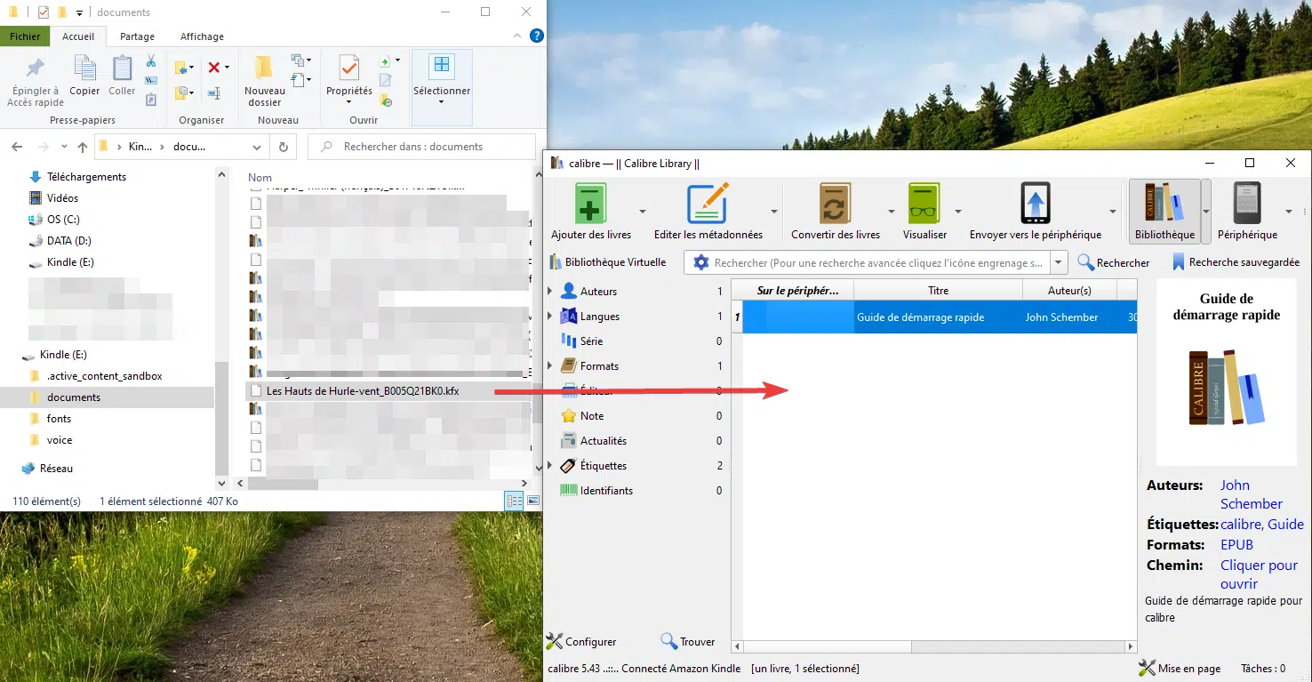Image resolution: width=1312 pixels, height=682 pixels.
Task: Switch Explorer to large icons view
Action: (532, 501)
